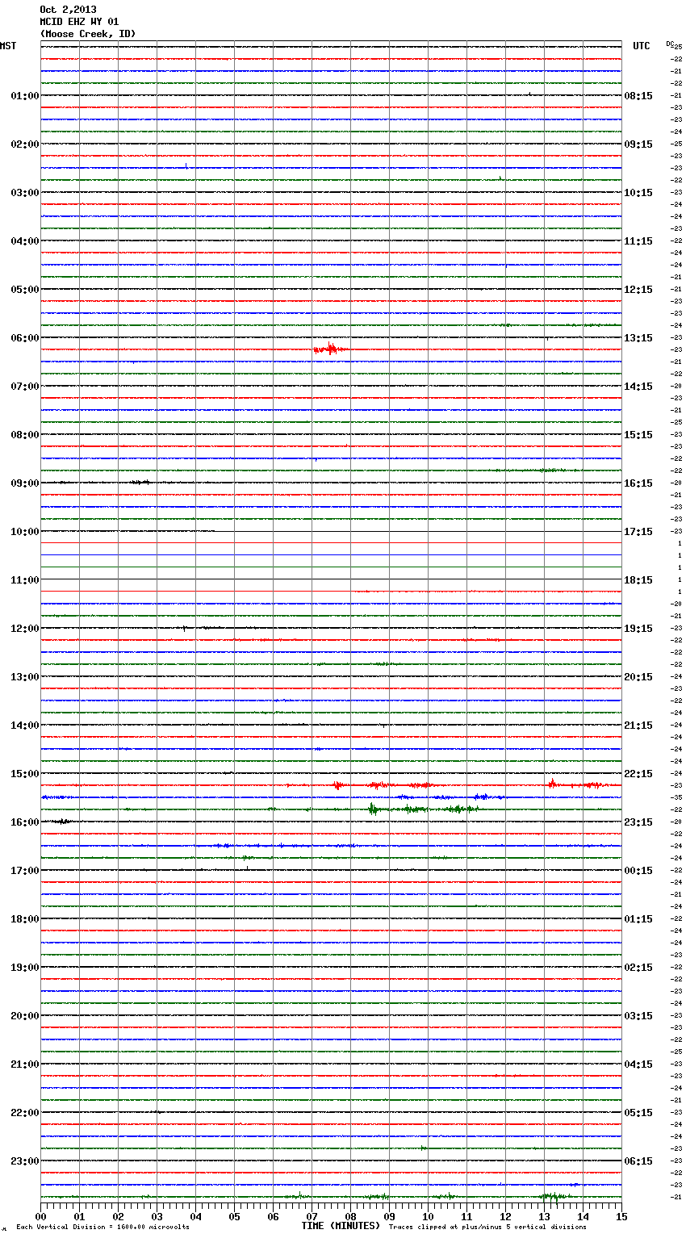
Task: Click the date label 'Oct 2,2013'
Action: point(68,10)
